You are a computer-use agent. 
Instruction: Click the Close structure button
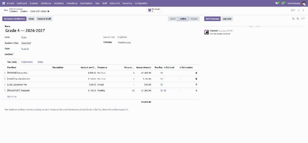(x=31, y=19)
